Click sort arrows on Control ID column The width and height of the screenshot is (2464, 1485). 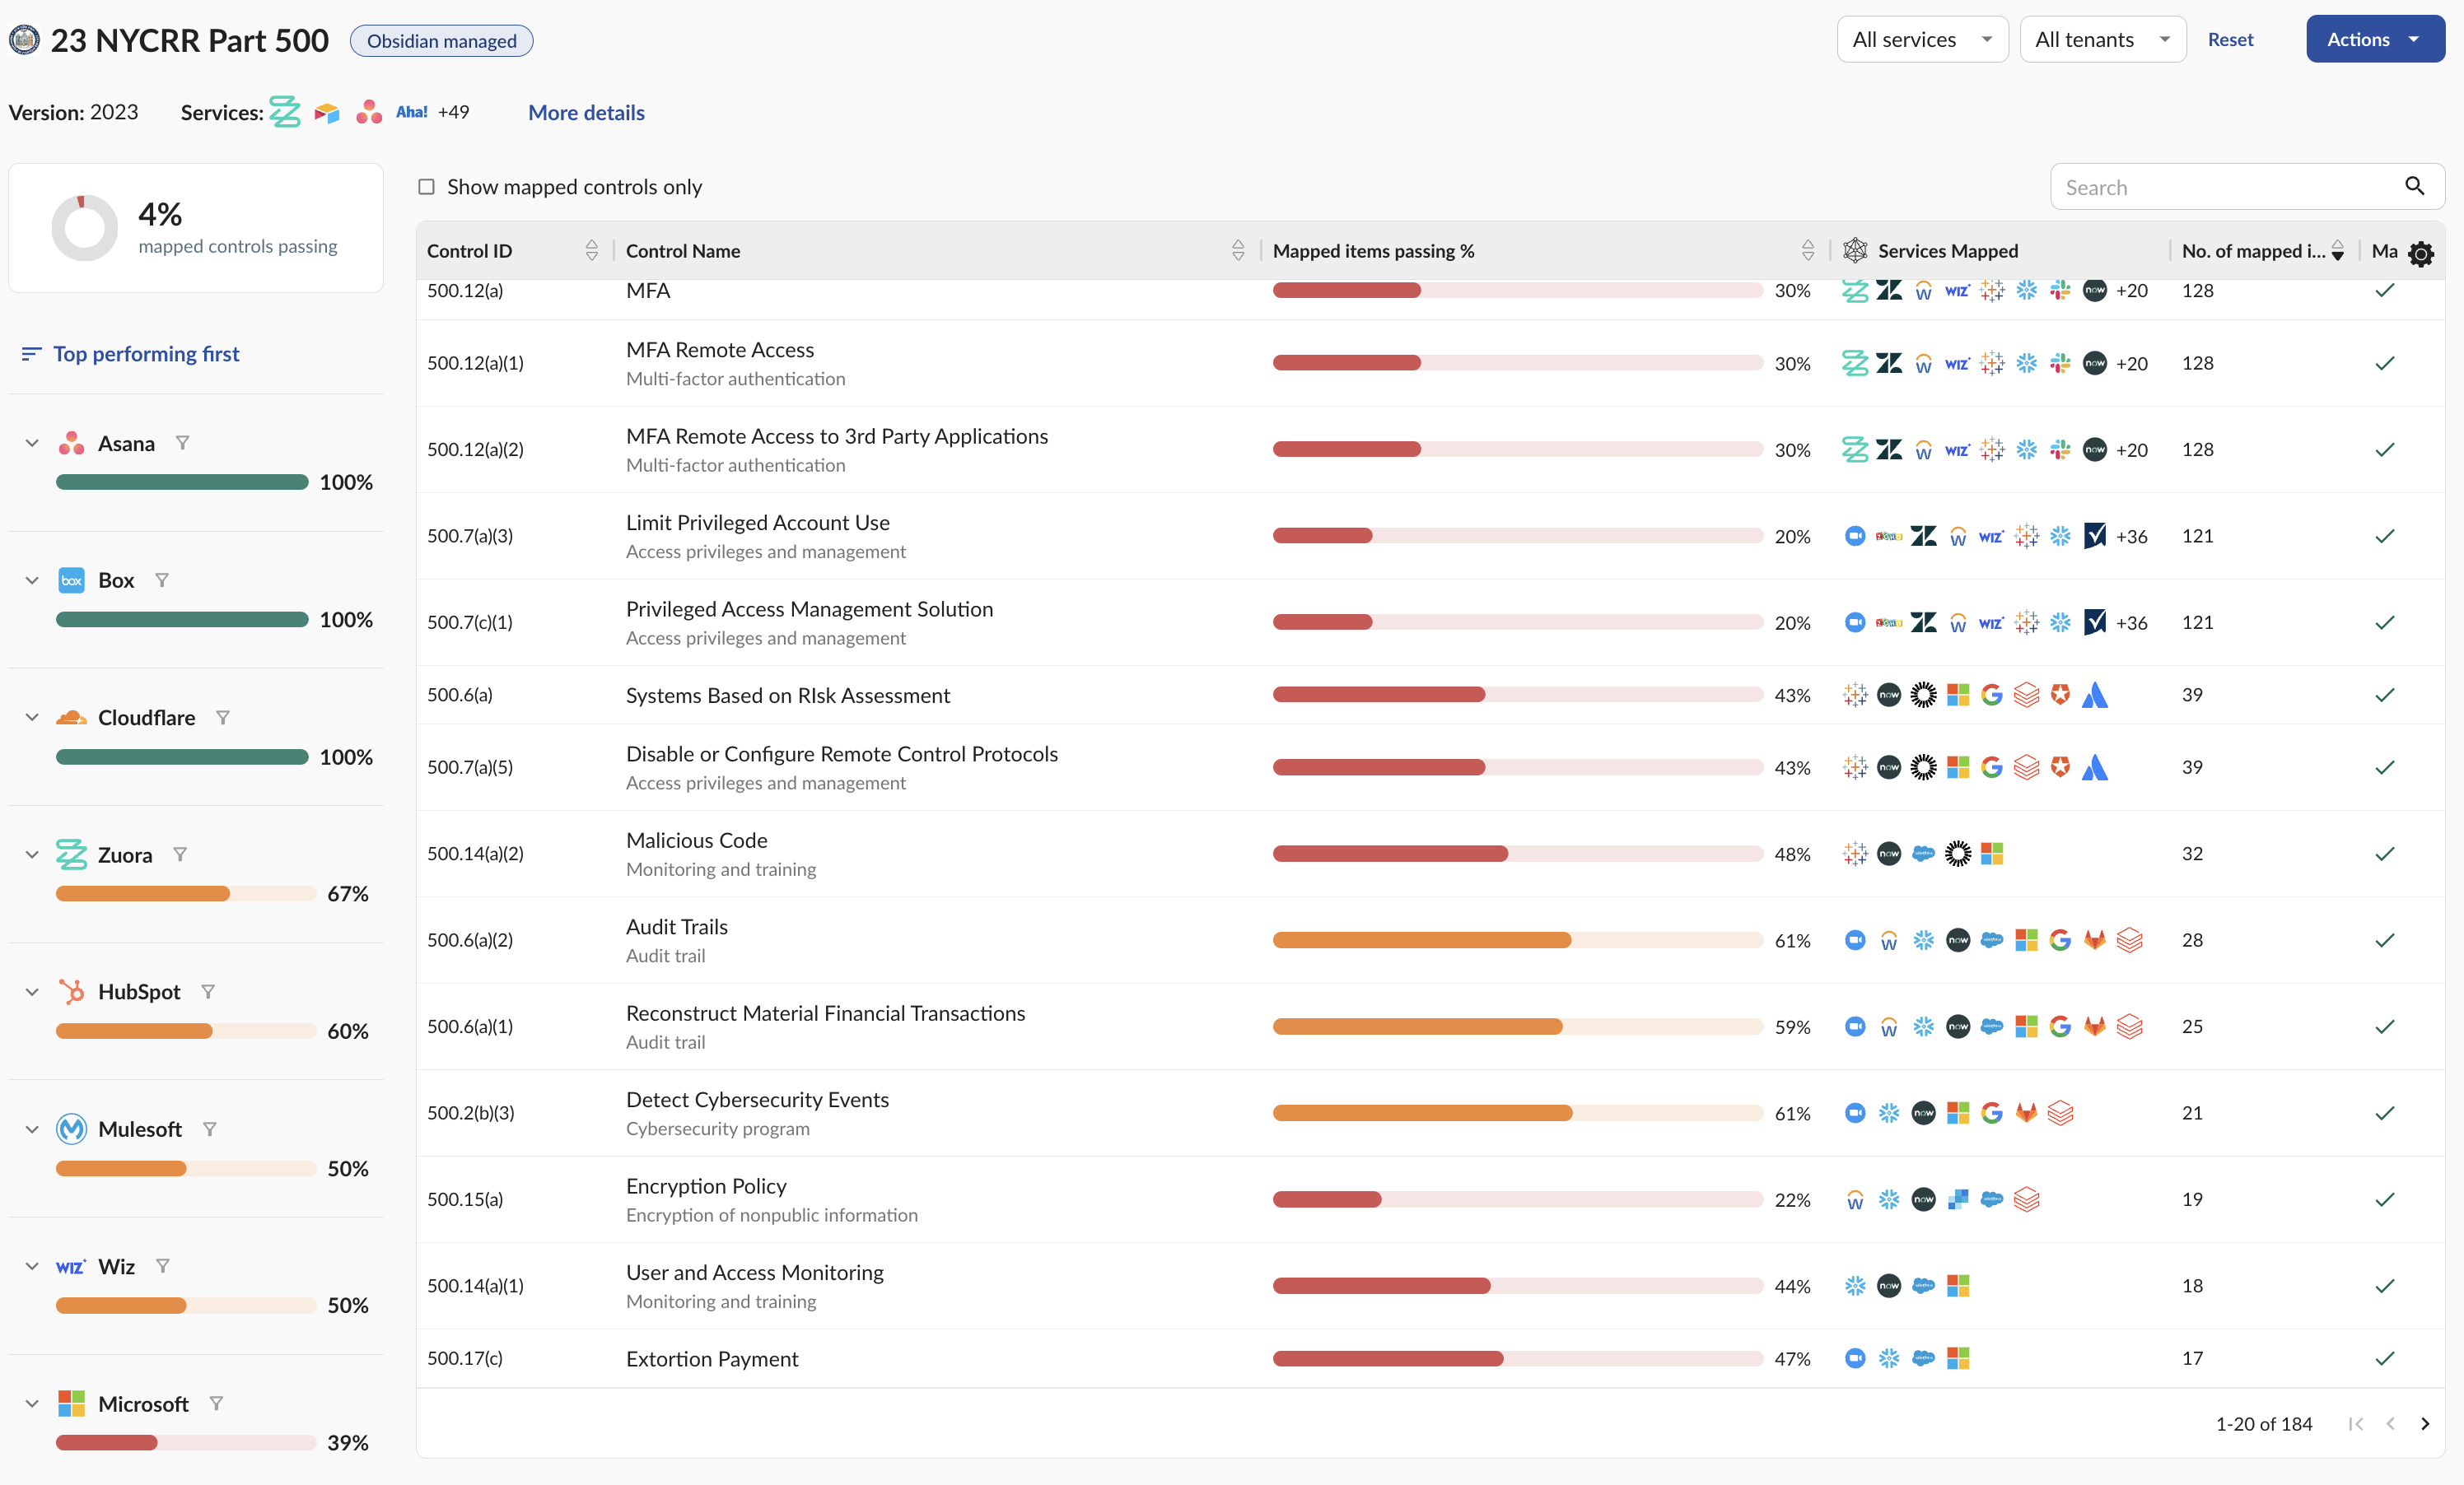592,251
